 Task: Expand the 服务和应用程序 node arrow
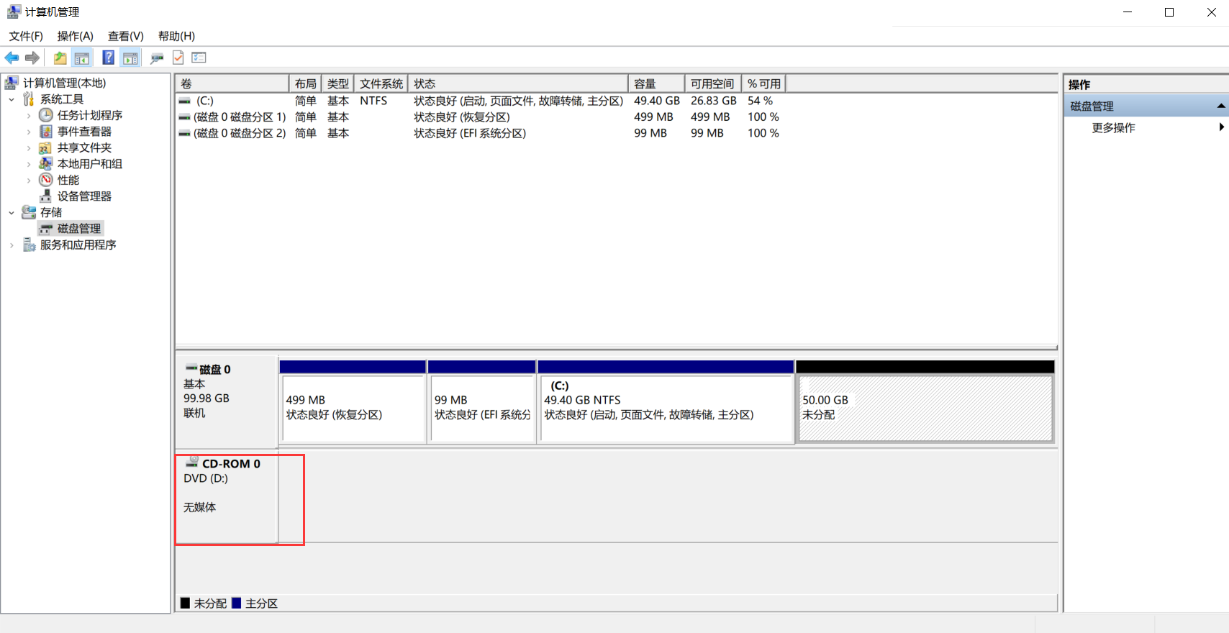[12, 245]
